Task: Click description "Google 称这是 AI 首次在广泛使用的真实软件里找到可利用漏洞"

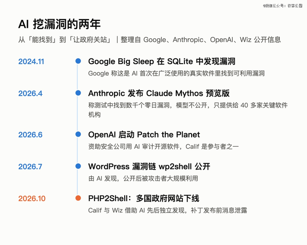Action: pyautogui.click(x=176, y=73)
